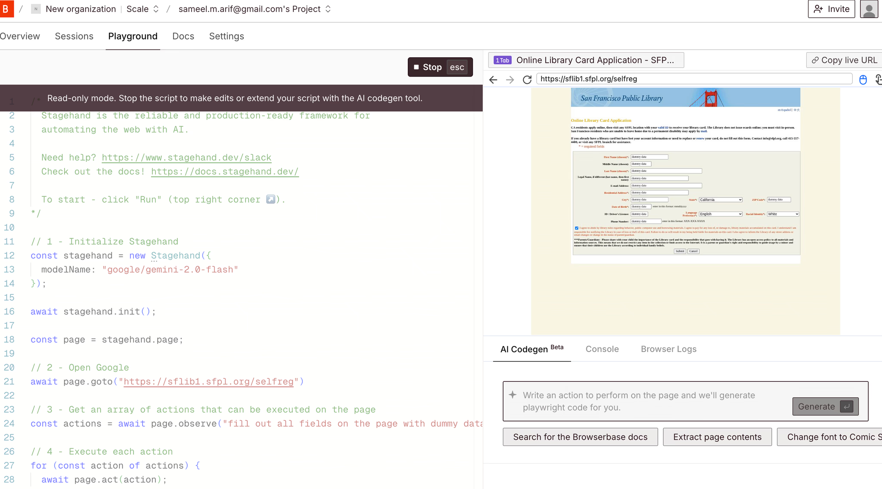Toggle the mouse control icon
The image size is (882, 489).
[x=863, y=79]
